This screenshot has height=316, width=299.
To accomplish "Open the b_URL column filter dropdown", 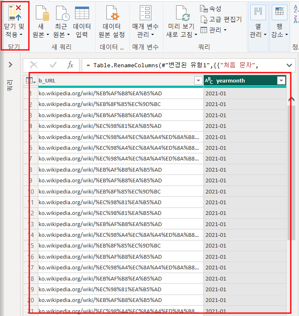I will [198, 80].
